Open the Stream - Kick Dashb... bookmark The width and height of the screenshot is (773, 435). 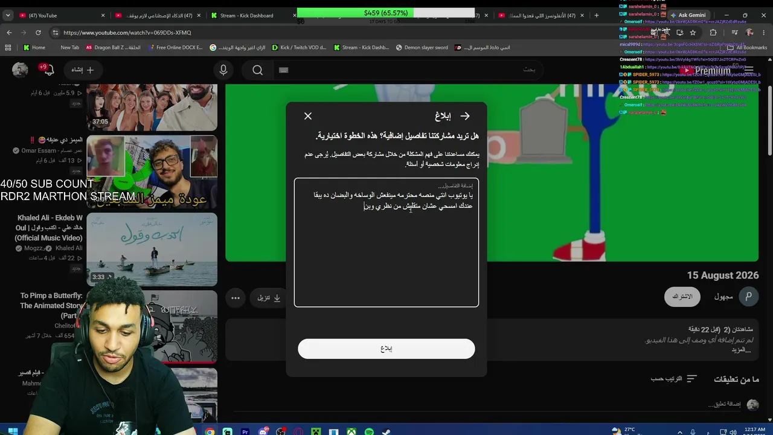361,48
